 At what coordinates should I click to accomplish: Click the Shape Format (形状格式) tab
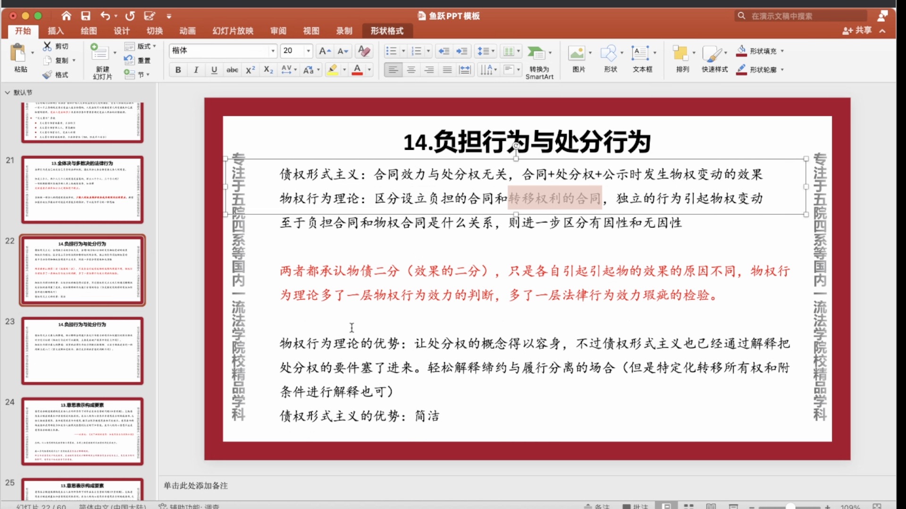[x=387, y=31]
